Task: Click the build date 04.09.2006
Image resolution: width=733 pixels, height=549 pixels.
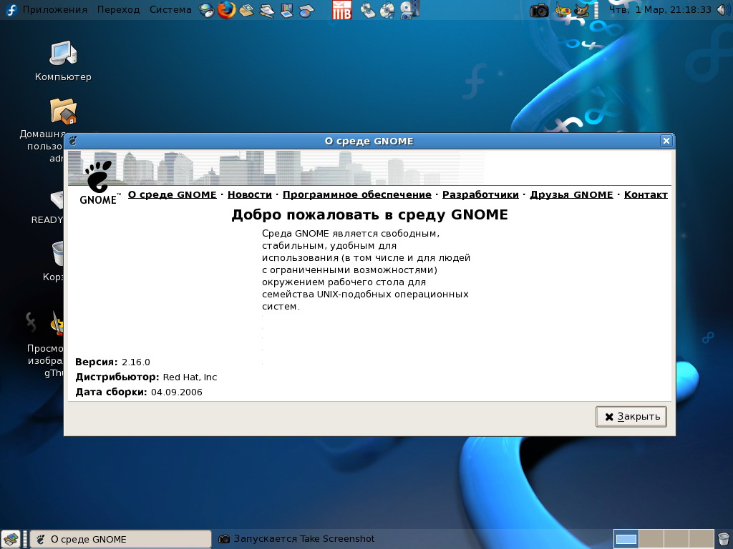Action: point(177,392)
